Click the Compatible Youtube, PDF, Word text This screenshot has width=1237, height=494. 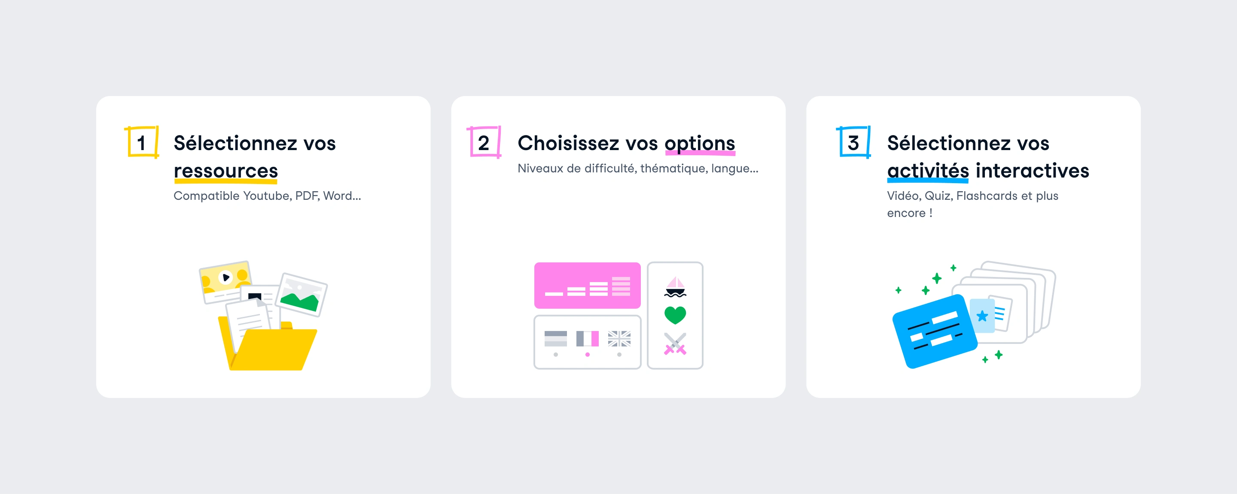pos(267,196)
